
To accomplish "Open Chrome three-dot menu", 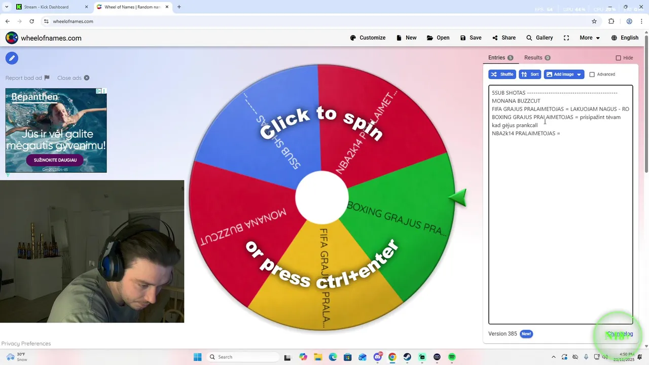I will click(642, 21).
